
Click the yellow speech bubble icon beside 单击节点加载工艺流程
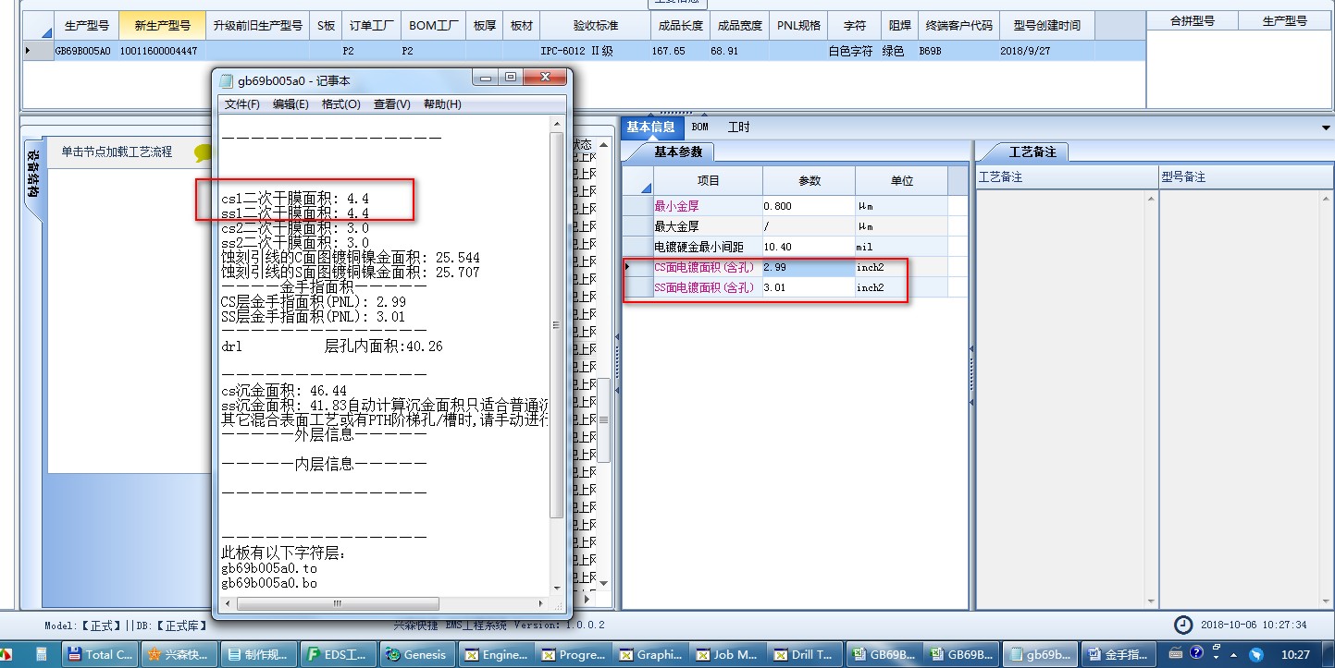click(x=203, y=153)
